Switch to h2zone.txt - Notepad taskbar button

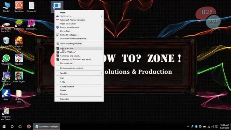point(47,126)
